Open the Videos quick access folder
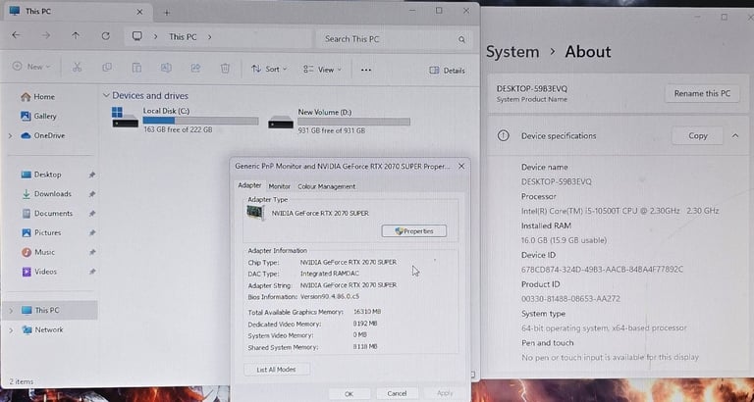The image size is (754, 402). [x=39, y=272]
